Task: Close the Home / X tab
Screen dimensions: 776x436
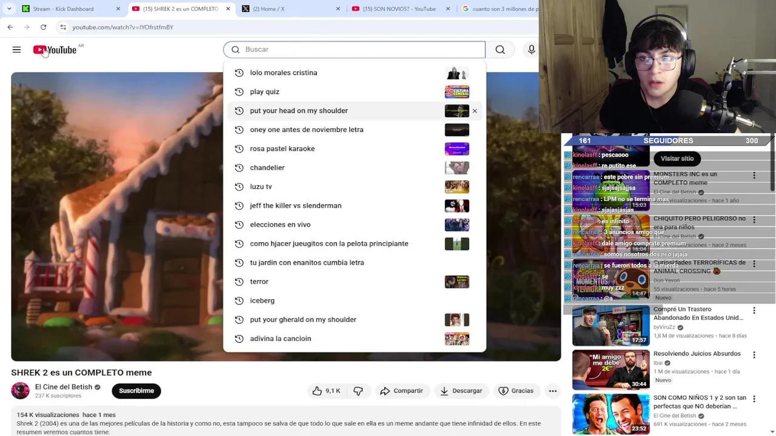Action: (338, 8)
